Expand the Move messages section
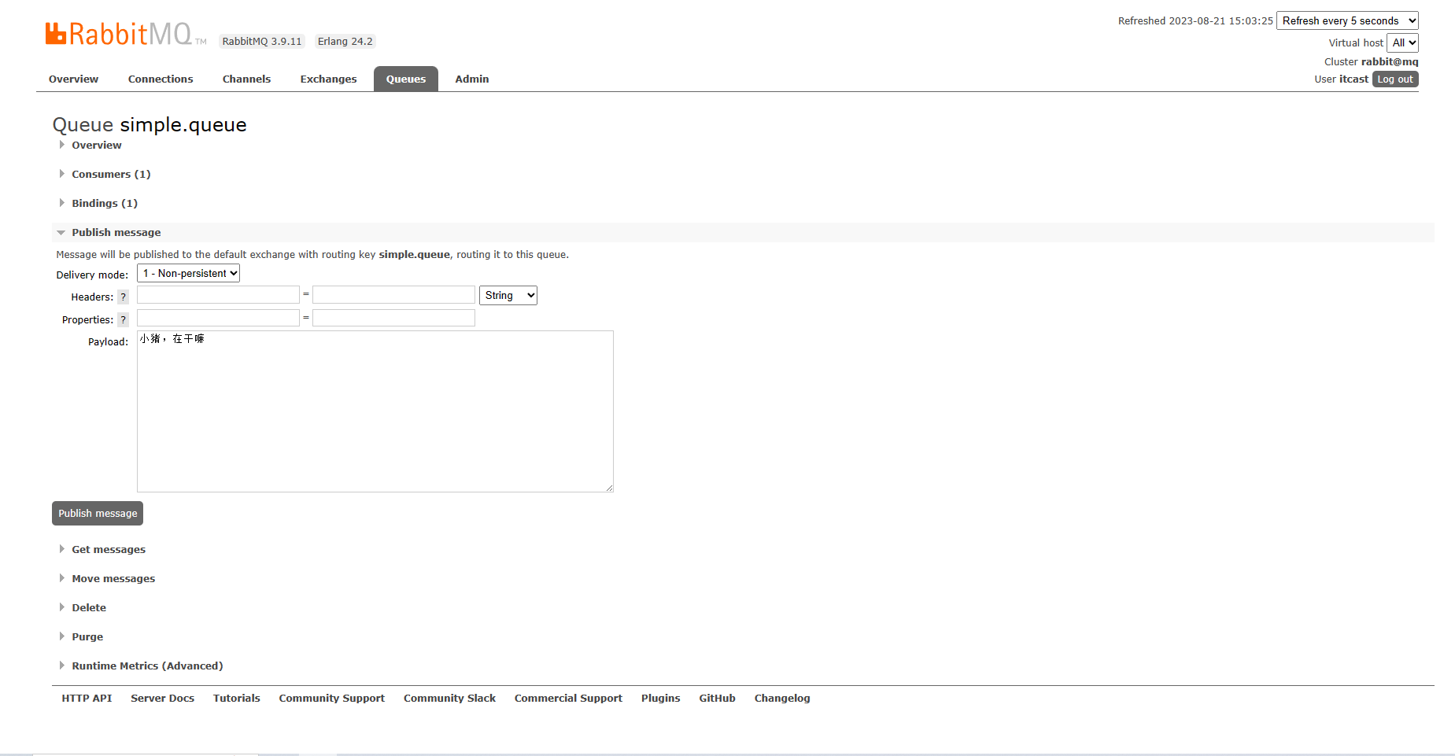1455x756 pixels. click(113, 578)
